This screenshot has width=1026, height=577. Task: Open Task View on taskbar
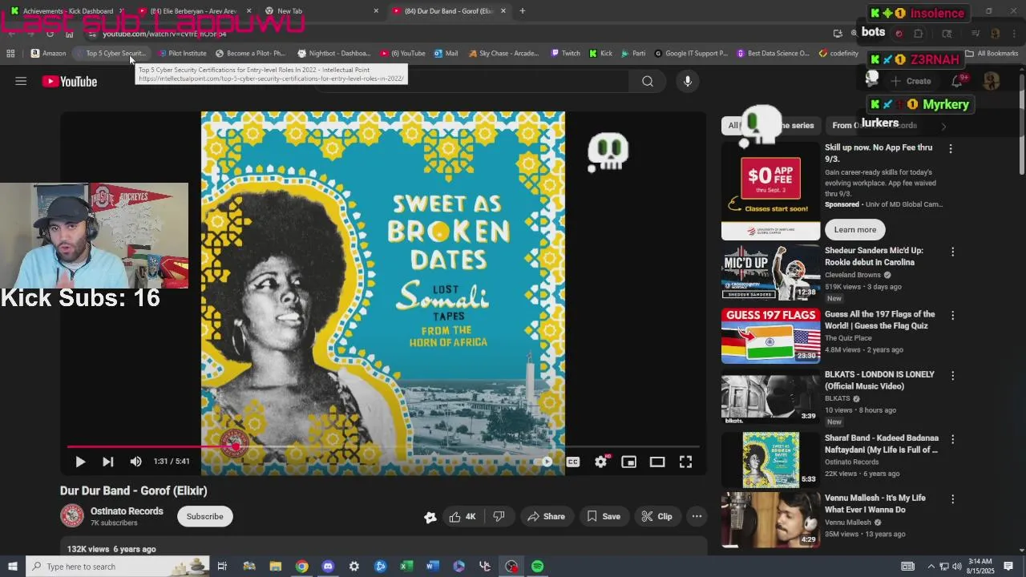coord(222,567)
